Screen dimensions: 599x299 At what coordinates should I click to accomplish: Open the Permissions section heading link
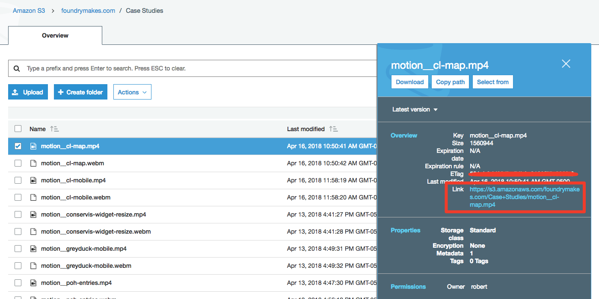tap(408, 287)
